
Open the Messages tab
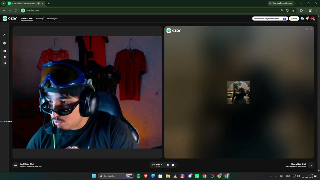click(52, 18)
